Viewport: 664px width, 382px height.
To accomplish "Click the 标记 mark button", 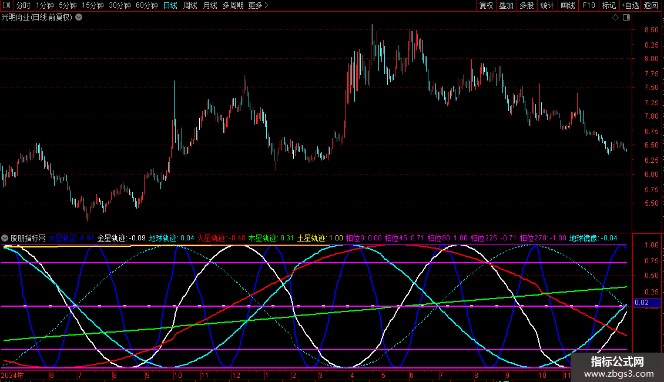I will pyautogui.click(x=609, y=5).
